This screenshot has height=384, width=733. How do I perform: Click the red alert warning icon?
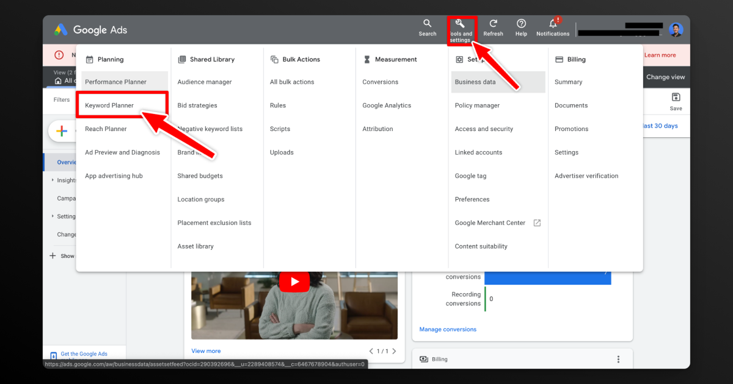59,55
